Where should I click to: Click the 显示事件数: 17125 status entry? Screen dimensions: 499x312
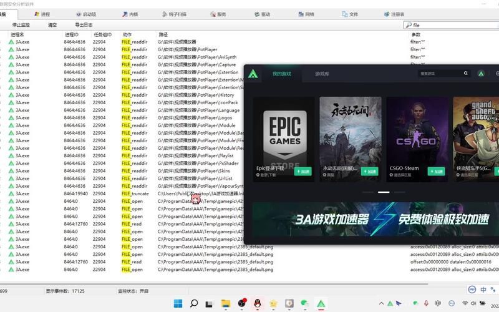click(65, 291)
